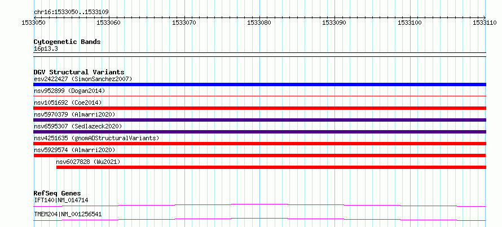Click the magenta TMEM204 gene line

[259, 219]
